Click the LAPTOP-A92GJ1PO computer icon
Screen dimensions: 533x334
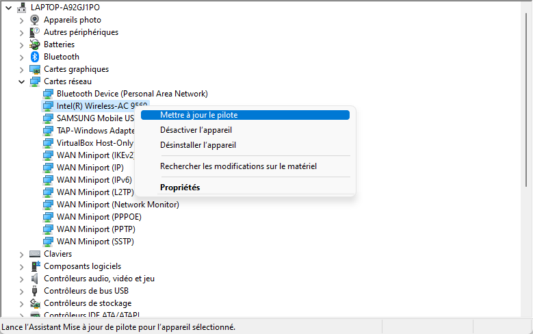[x=21, y=7]
